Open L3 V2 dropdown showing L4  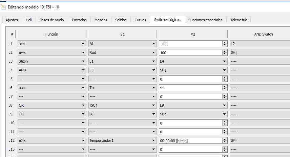(x=193, y=61)
